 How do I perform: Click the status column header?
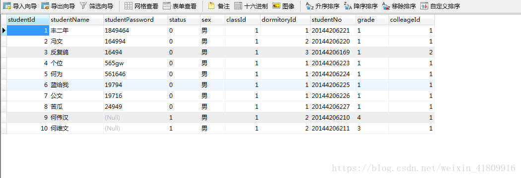pyautogui.click(x=184, y=20)
